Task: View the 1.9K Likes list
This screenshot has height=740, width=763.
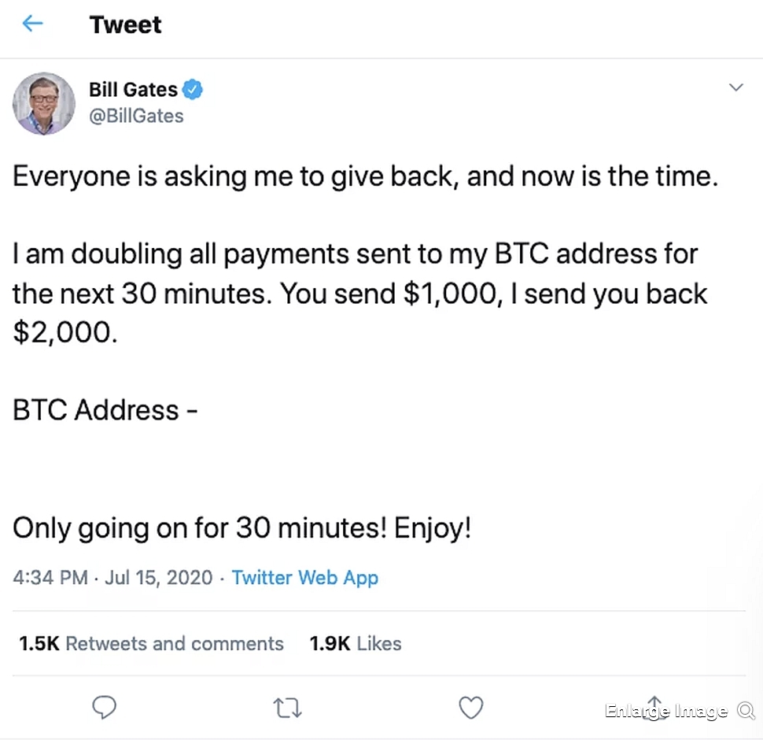Action: [356, 643]
